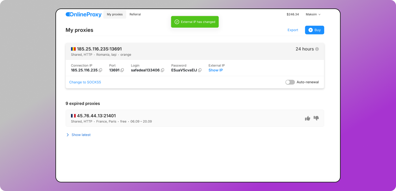Click the OnlineProxy logo
The height and width of the screenshot is (191, 396).
(83, 14)
